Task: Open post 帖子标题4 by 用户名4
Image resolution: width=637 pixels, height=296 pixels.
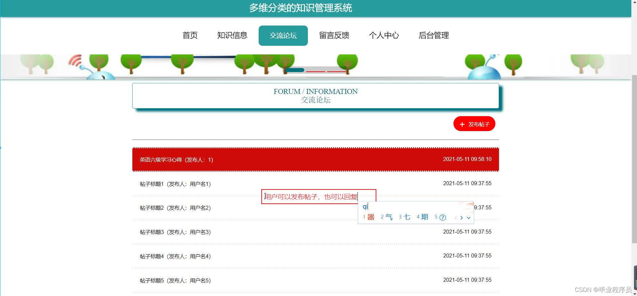Action: click(x=316, y=256)
